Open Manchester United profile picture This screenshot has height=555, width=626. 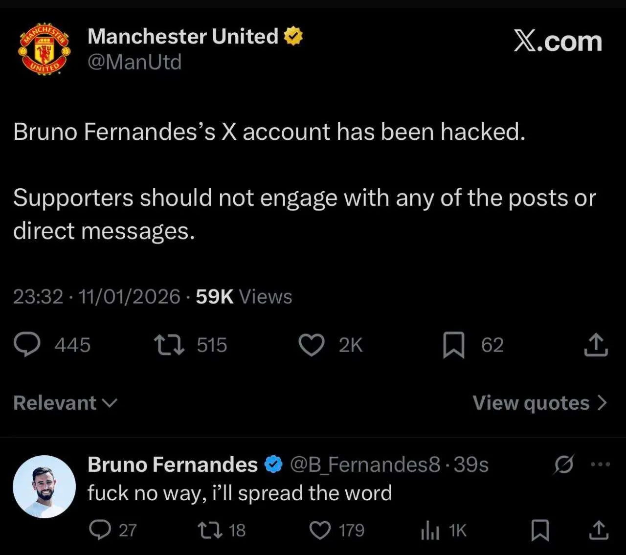[45, 49]
